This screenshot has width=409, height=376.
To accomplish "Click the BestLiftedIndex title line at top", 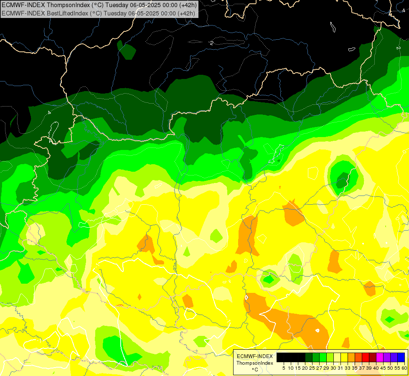I will pos(98,13).
